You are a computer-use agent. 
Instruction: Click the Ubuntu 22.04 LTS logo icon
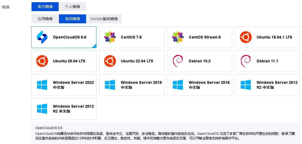tap(110, 61)
